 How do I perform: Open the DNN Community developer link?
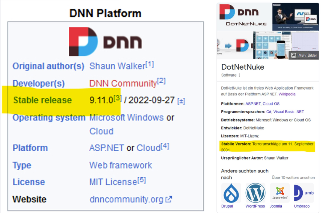pos(123,83)
